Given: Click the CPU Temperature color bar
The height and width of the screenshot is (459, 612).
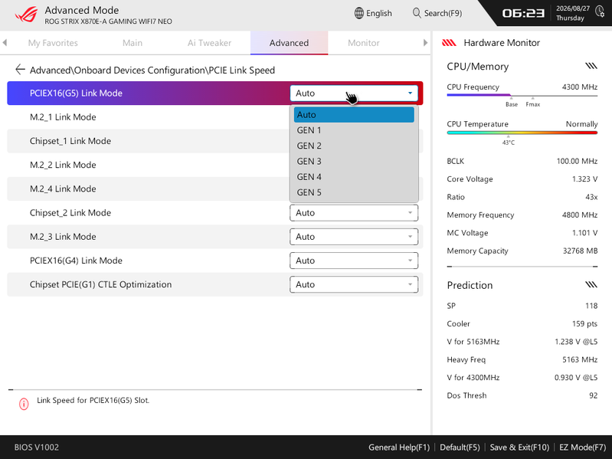Looking at the screenshot, I should coord(522,133).
